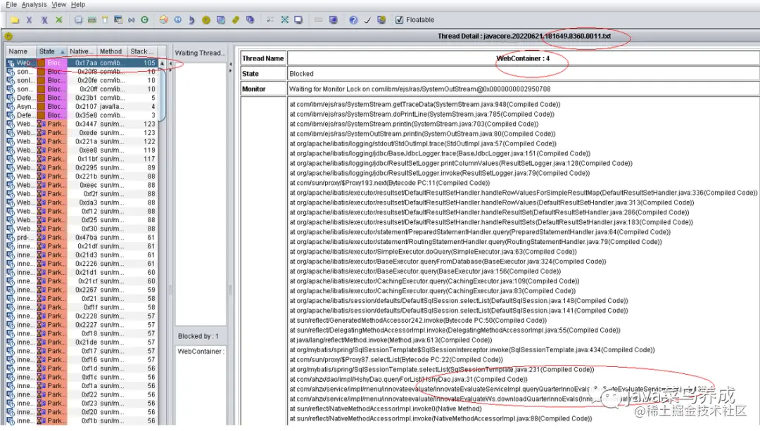Click the black checkmark toolbar icon
The image size is (760, 431).
[x=367, y=20]
